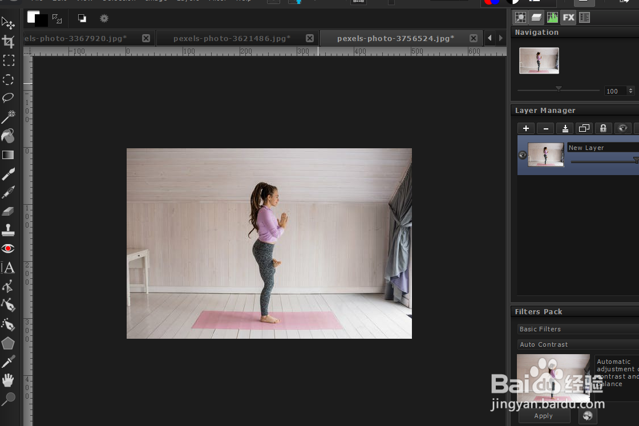Remove layer with the minus button
639x426 pixels.
click(545, 128)
